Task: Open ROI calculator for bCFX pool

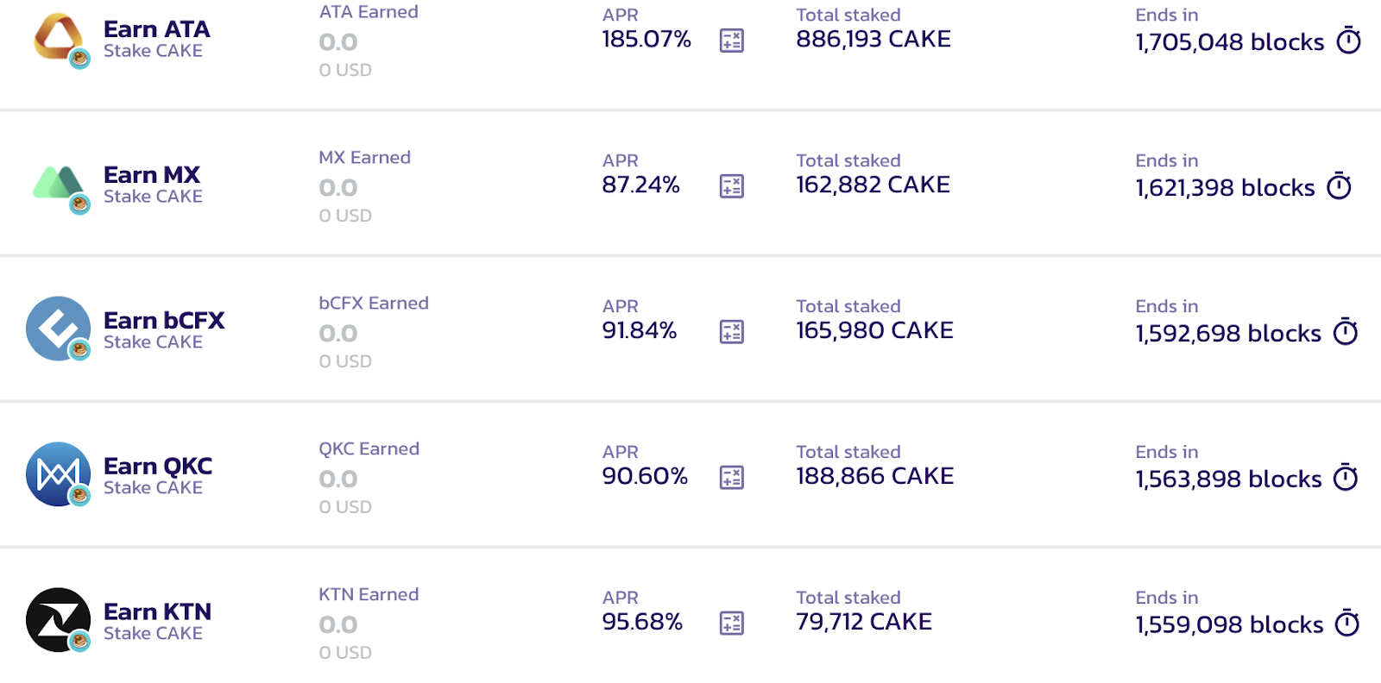Action: click(732, 332)
